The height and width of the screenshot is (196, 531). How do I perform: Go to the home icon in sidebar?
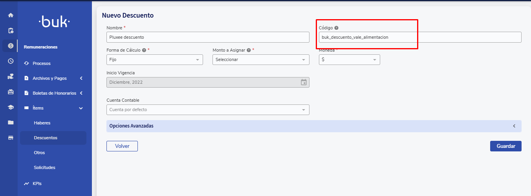pyautogui.click(x=11, y=15)
